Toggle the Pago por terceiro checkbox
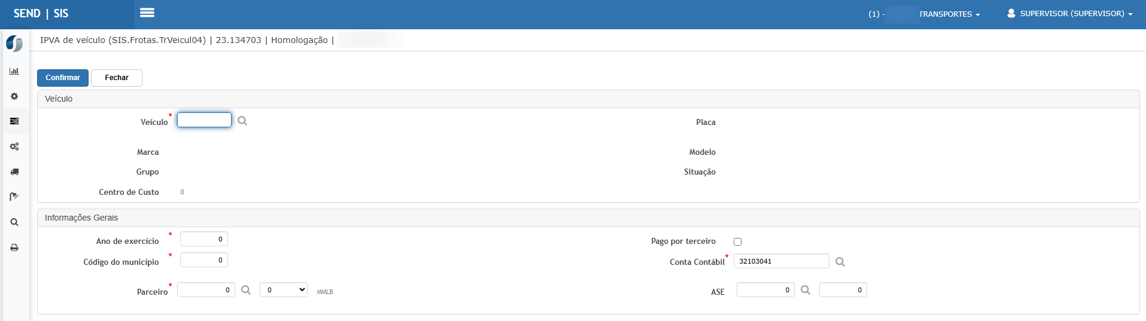The width and height of the screenshot is (1146, 321). [x=737, y=241]
